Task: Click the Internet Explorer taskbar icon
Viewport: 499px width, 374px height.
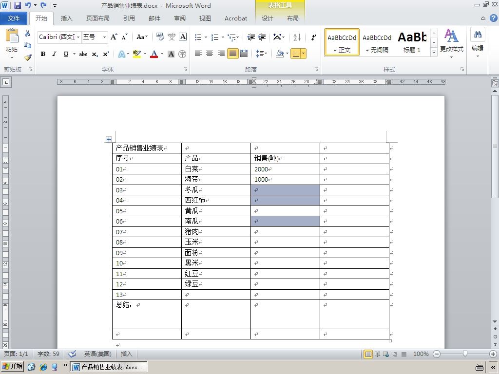Action: tap(43, 367)
